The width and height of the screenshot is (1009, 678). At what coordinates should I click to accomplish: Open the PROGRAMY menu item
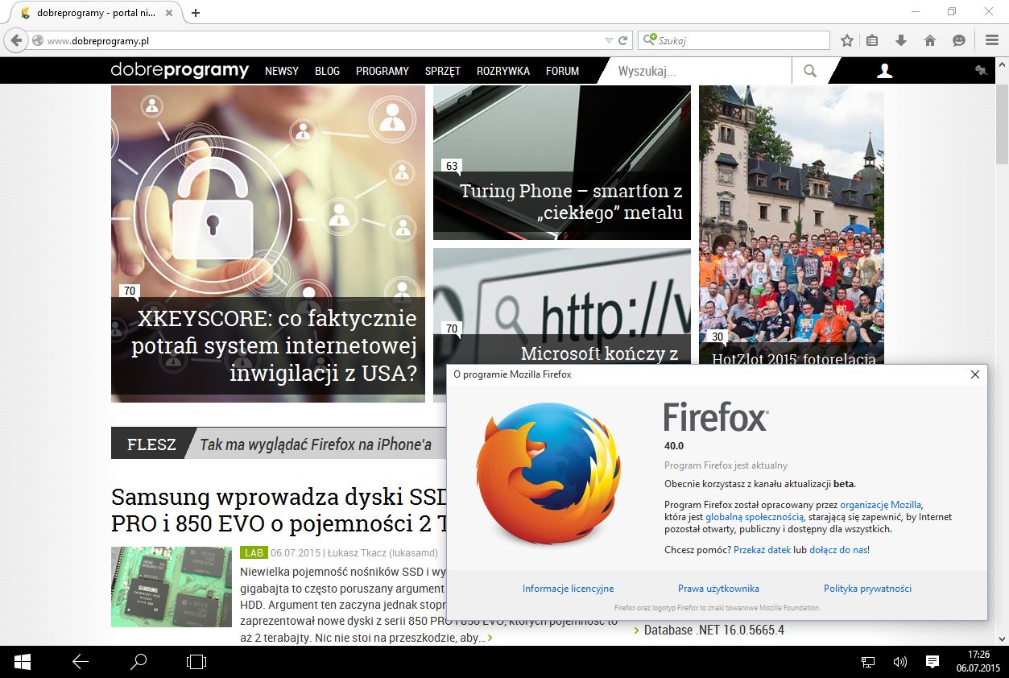[x=383, y=71]
